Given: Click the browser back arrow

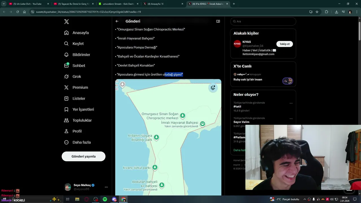Looking at the screenshot, I should click(4, 12).
